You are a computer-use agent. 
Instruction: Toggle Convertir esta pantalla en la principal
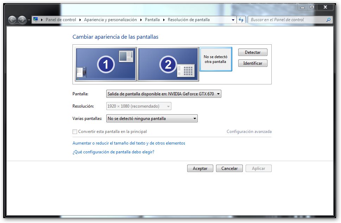tap(75, 132)
